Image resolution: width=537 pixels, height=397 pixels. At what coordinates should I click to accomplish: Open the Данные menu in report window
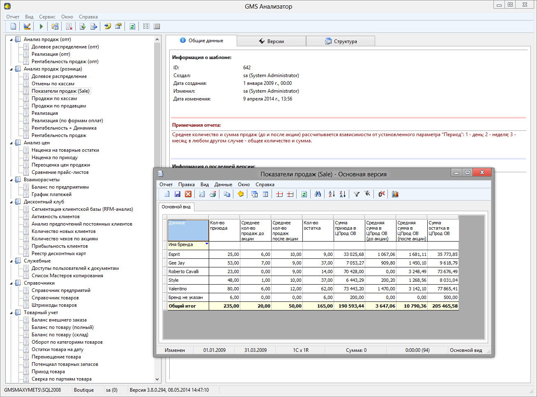tap(223, 185)
